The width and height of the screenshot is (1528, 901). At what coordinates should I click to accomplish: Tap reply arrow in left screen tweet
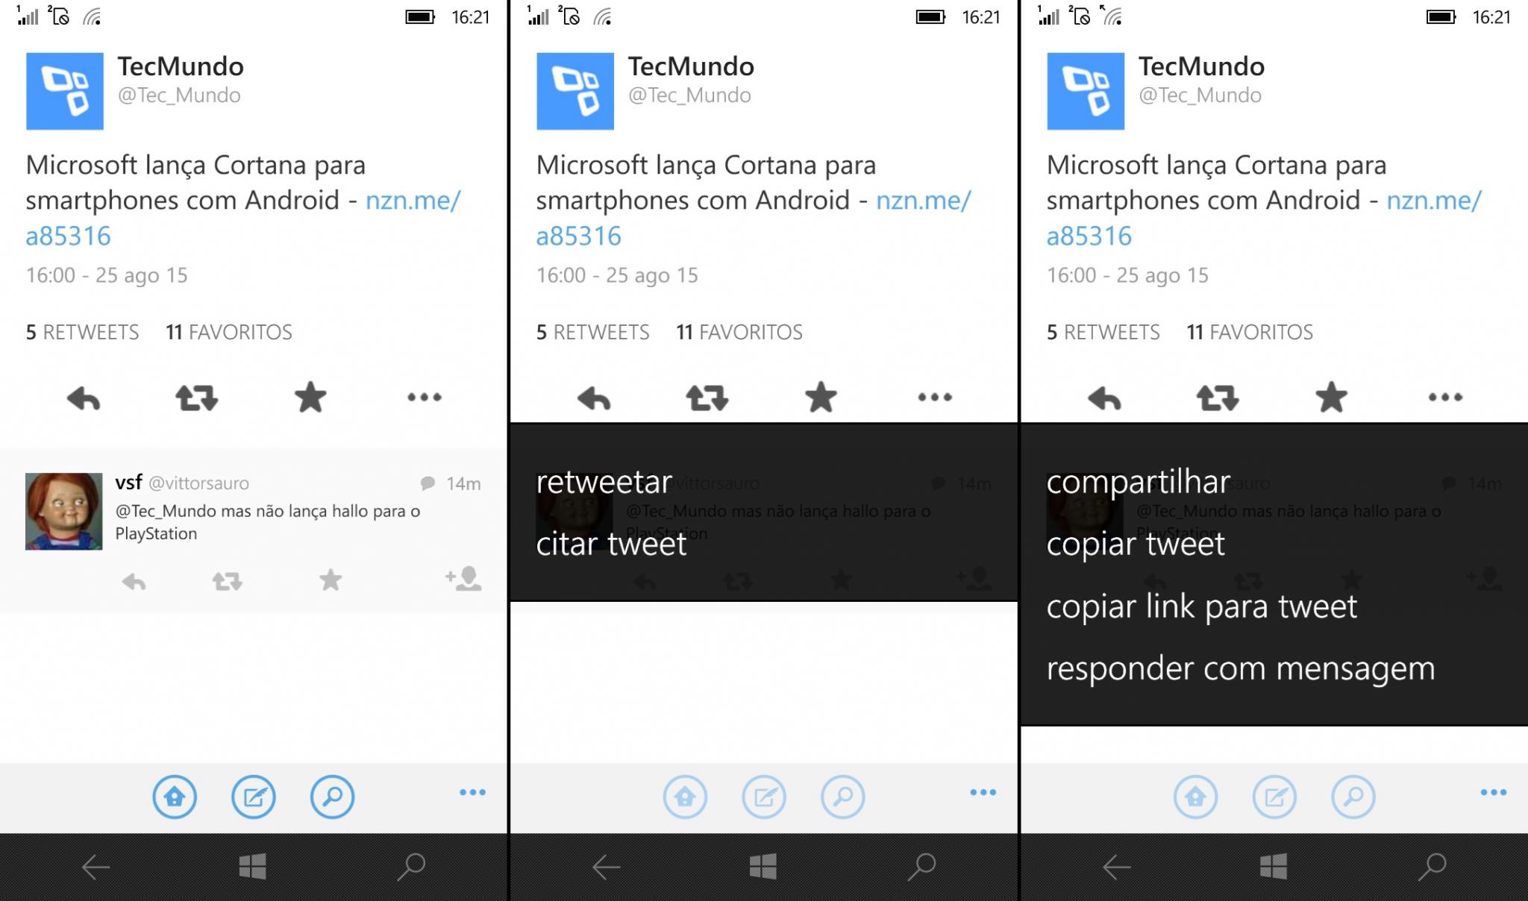click(84, 398)
